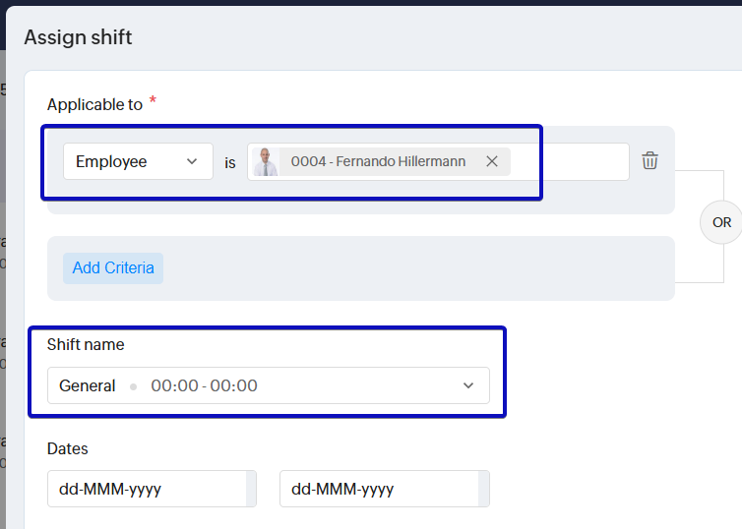Click the OR condition button
Viewport: 742px width, 529px height.
pyautogui.click(x=721, y=222)
